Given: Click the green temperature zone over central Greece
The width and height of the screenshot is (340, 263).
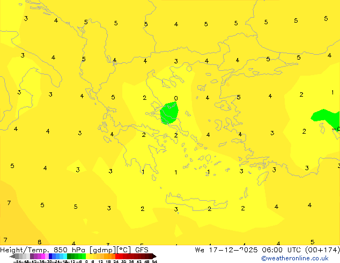Looking at the screenshot, I should [169, 113].
